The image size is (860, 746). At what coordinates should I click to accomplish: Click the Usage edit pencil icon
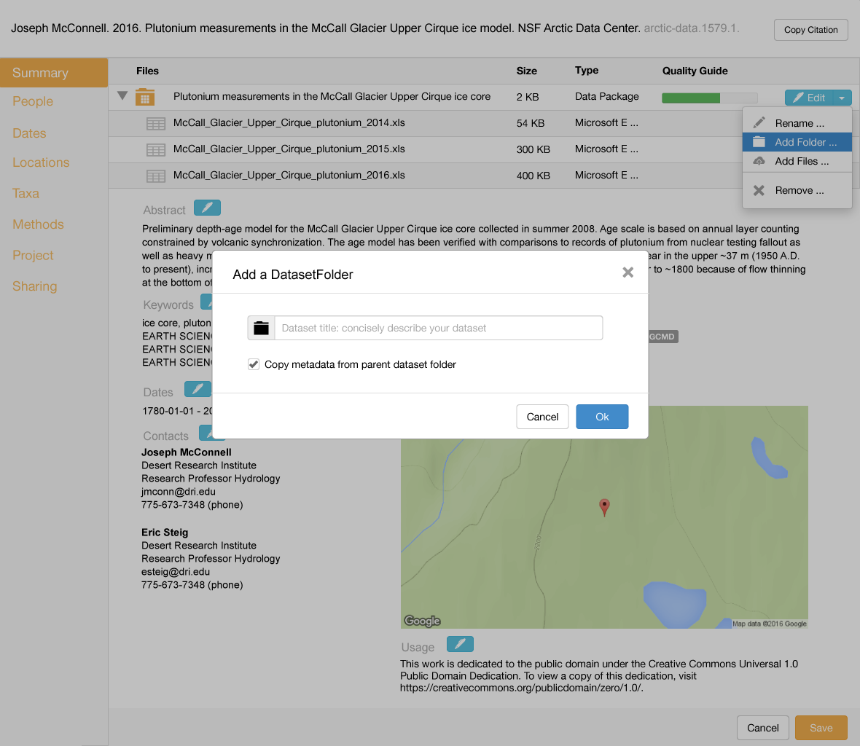[460, 644]
